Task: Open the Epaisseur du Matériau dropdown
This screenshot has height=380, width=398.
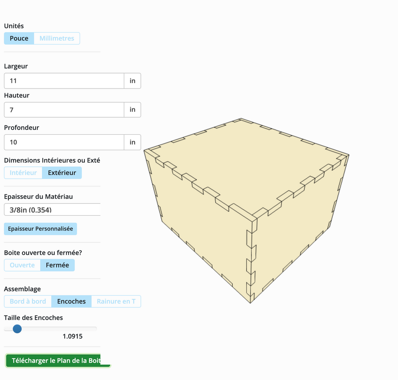Action: (x=52, y=209)
